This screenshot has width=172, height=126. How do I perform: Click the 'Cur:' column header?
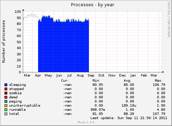(x=65, y=81)
